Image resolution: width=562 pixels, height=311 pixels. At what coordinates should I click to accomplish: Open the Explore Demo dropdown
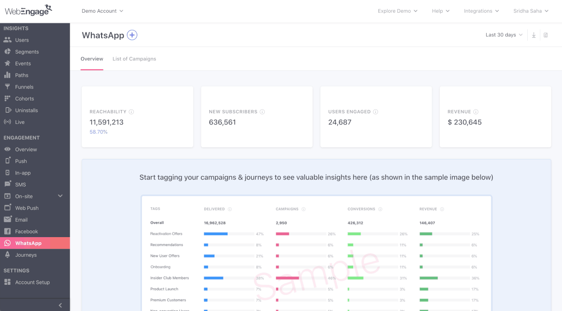[398, 11]
